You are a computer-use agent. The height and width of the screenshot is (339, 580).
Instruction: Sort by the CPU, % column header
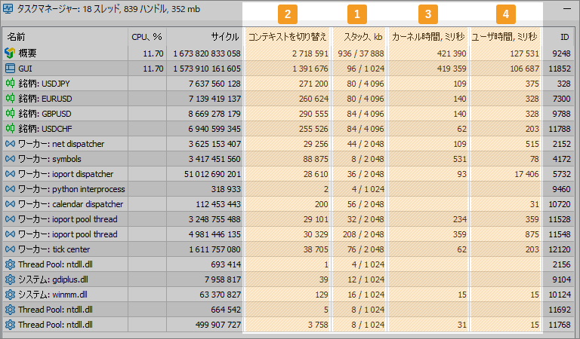coord(147,37)
